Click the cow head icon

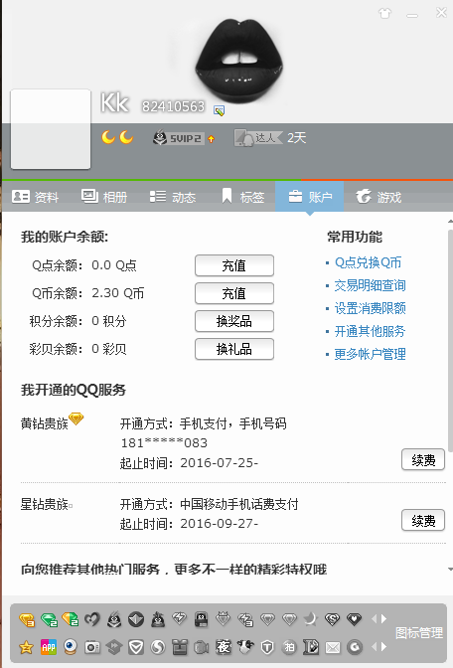click(x=244, y=647)
